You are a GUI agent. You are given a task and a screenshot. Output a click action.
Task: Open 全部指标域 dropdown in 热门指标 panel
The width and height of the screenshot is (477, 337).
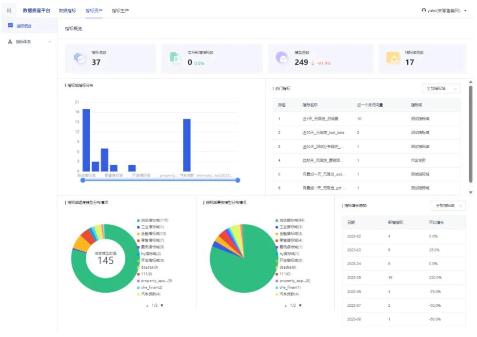pyautogui.click(x=441, y=89)
